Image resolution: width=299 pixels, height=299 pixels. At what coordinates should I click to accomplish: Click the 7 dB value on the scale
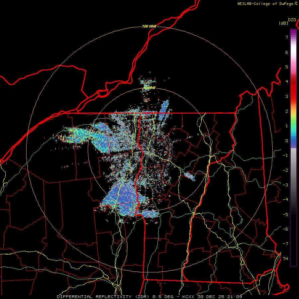click(x=287, y=37)
